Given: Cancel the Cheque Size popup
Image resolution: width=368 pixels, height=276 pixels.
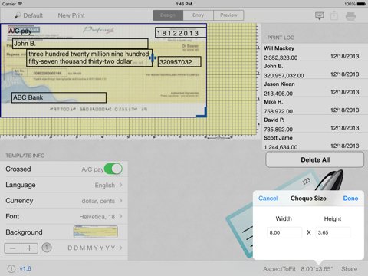Looking at the screenshot, I should (x=268, y=199).
